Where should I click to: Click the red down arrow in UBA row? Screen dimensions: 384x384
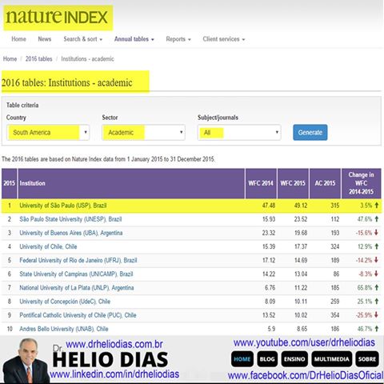pos(376,233)
